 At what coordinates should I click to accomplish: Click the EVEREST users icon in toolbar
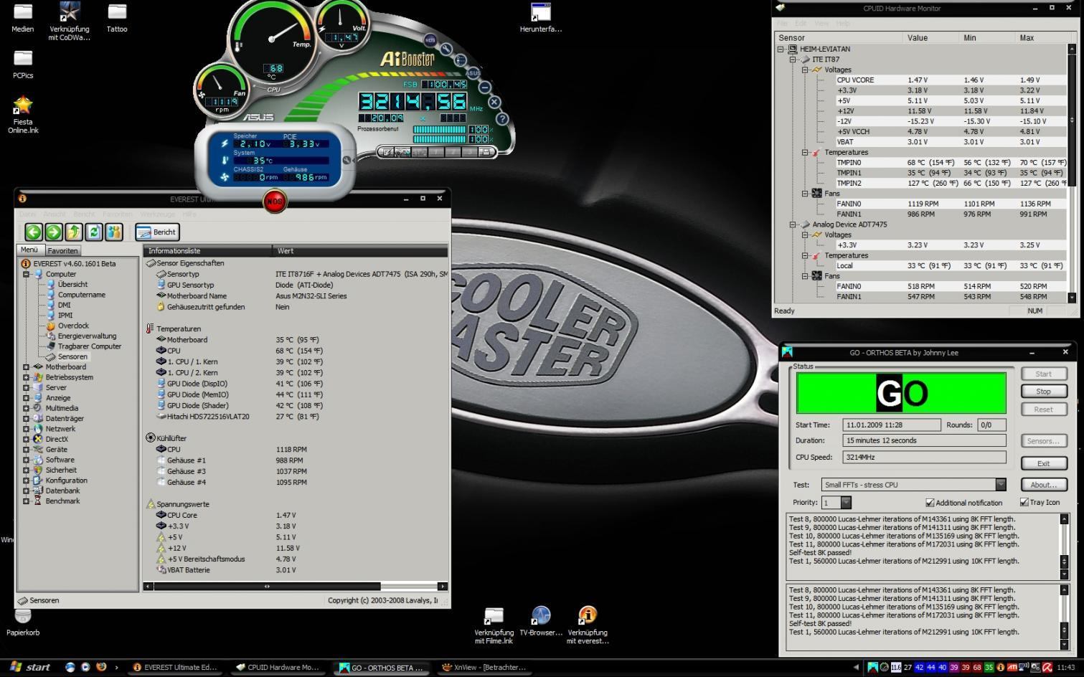(x=113, y=232)
